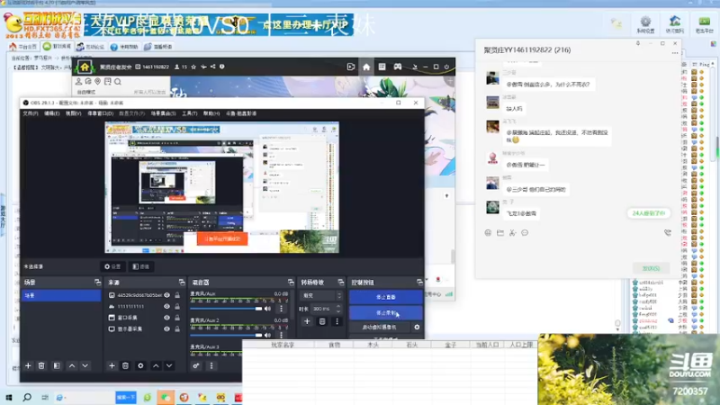The height and width of the screenshot is (405, 720).
Task: Move the scene down with the arrow
Action: click(x=85, y=366)
